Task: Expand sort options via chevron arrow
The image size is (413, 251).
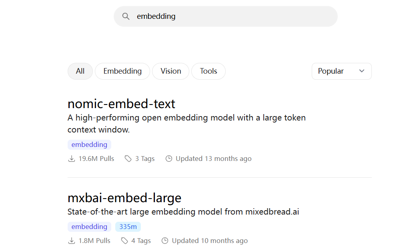Action: (362, 71)
